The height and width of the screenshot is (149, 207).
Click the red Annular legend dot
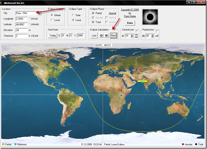click(183, 144)
